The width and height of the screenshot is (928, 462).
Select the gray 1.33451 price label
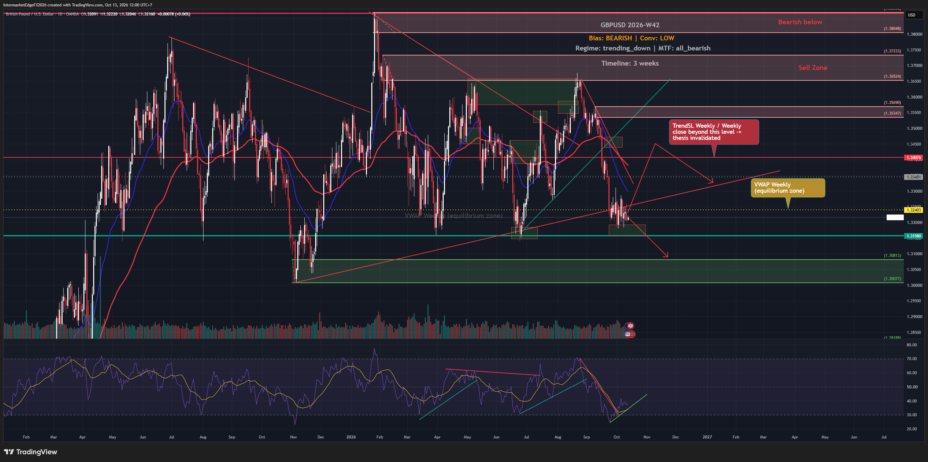(914, 177)
